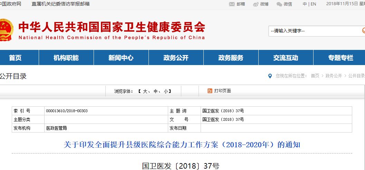Open 直属机关纪委信访举报邮箱 link
This screenshot has height=170, width=365.
coord(60,4)
